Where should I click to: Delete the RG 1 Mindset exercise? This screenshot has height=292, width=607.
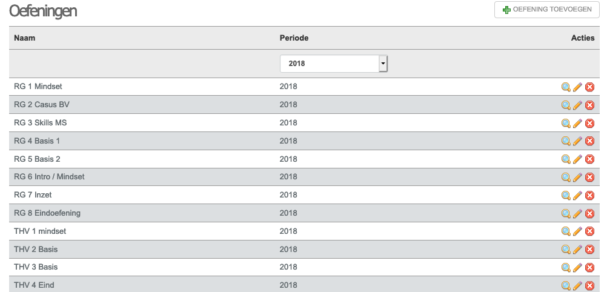click(589, 87)
